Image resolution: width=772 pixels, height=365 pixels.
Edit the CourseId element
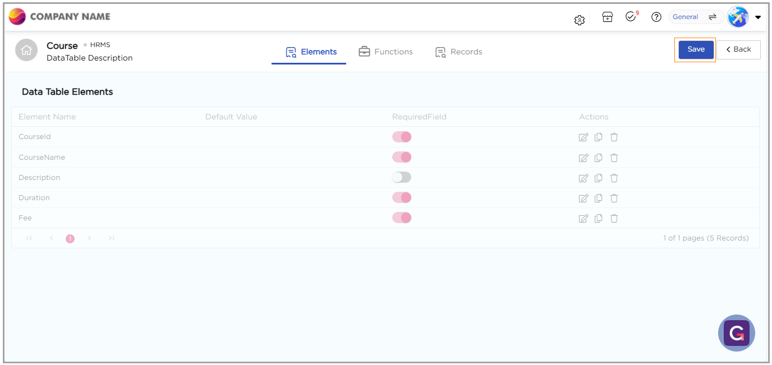click(x=583, y=137)
